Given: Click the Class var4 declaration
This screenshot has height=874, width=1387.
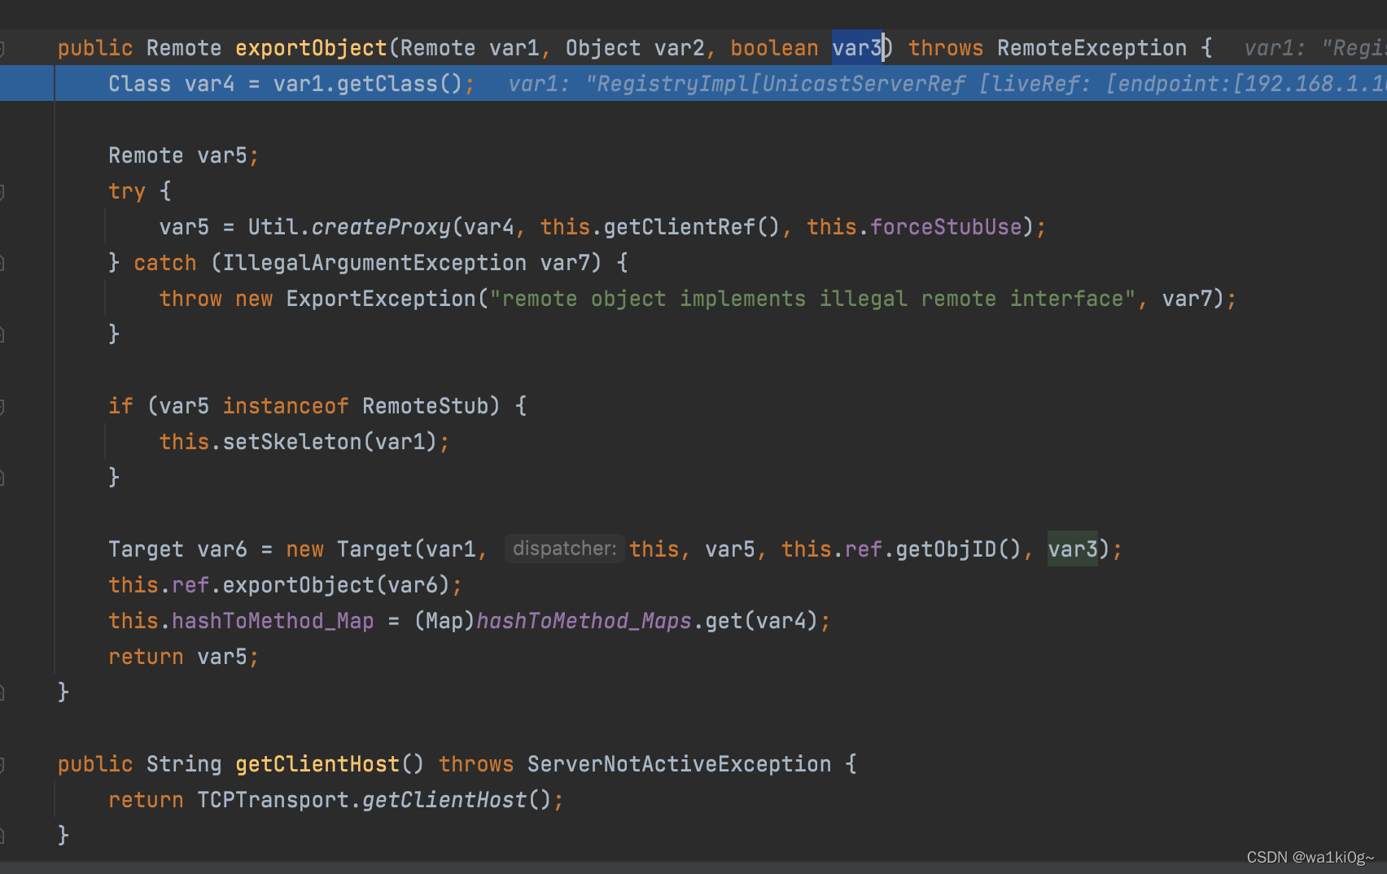Looking at the screenshot, I should pos(171,84).
